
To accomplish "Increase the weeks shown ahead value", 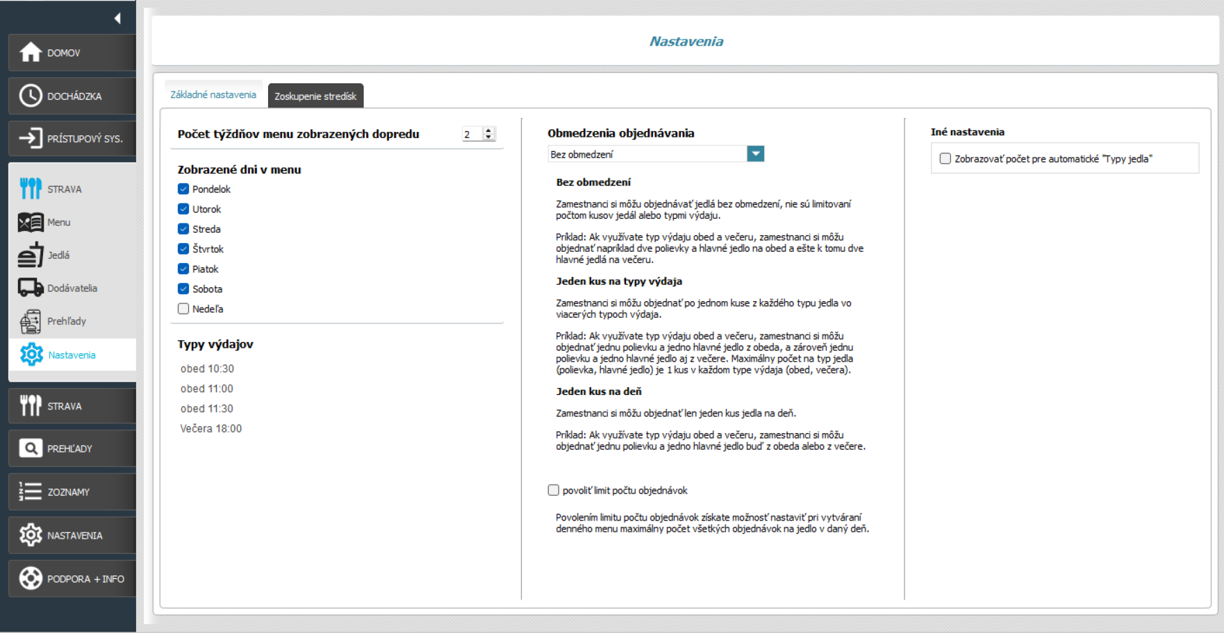I will 488,130.
